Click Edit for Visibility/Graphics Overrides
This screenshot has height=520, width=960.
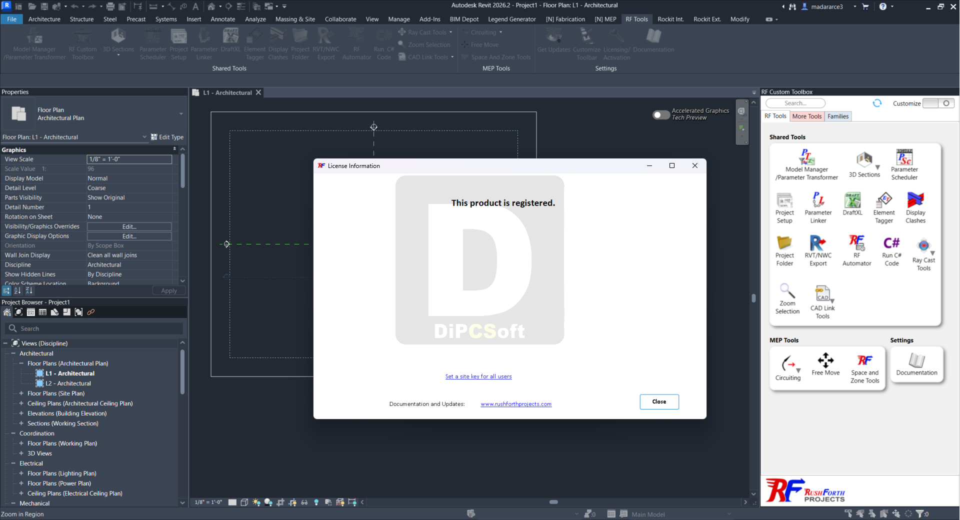(129, 226)
